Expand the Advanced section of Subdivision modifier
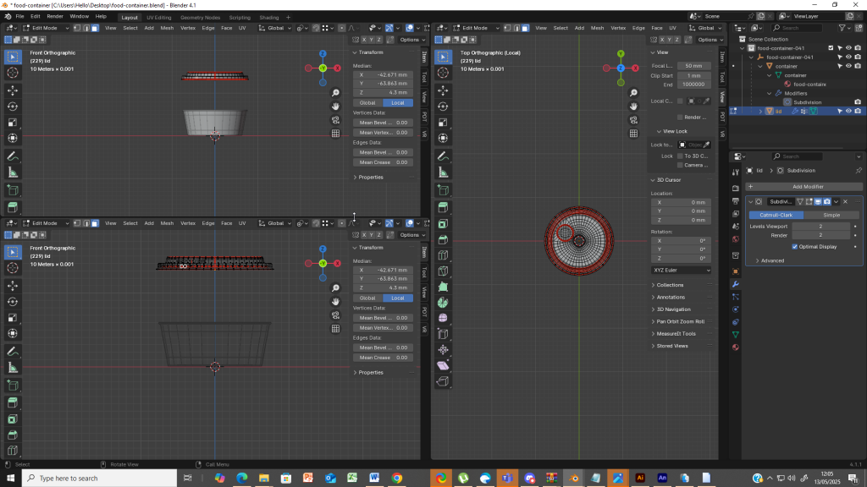This screenshot has height=487, width=867. [772, 260]
